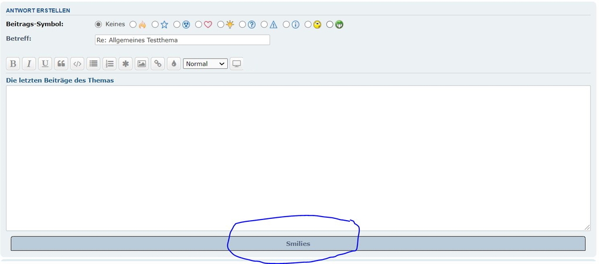Image resolution: width=600 pixels, height=264 pixels.
Task: Choose the blue star post symbol radio button
Action: (x=155, y=25)
